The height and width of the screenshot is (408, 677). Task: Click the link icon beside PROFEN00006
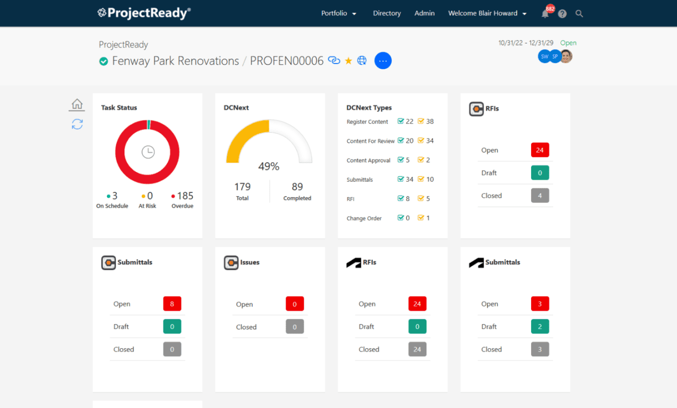tap(334, 60)
